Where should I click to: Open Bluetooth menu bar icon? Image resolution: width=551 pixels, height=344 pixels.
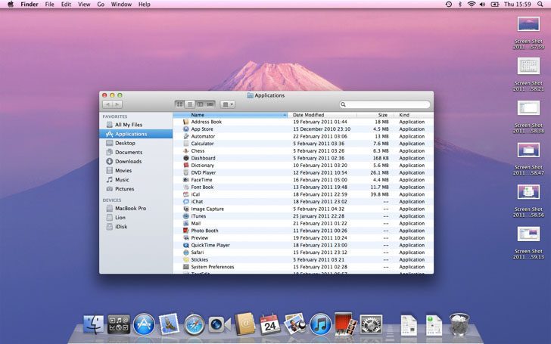point(460,5)
